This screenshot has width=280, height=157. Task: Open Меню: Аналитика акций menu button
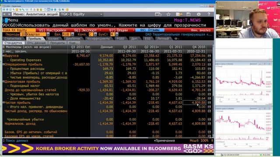[x=35, y=14]
